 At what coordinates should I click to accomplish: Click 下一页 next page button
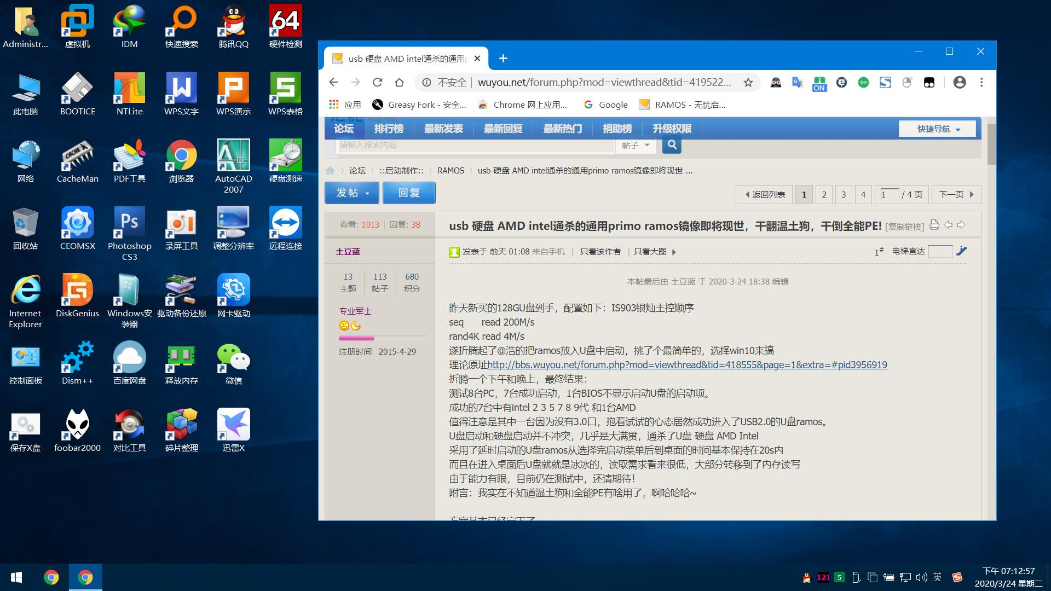(956, 194)
